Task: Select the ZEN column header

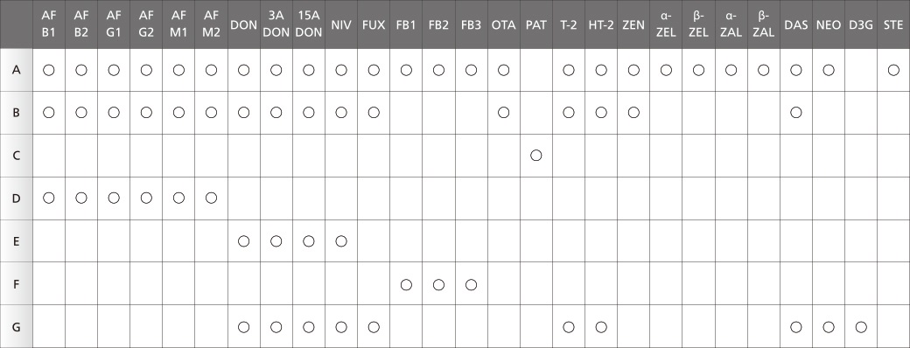Action: (633, 25)
